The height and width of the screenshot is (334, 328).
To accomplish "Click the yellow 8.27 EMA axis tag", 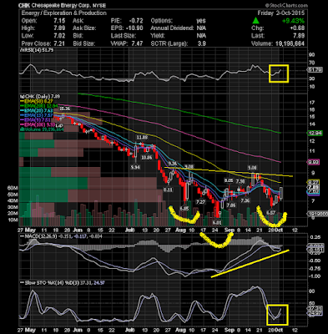I will (313, 182).
